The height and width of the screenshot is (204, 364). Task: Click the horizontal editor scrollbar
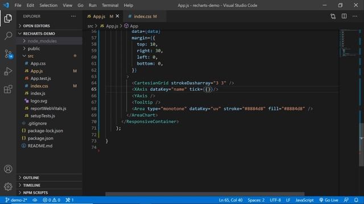tap(205, 194)
